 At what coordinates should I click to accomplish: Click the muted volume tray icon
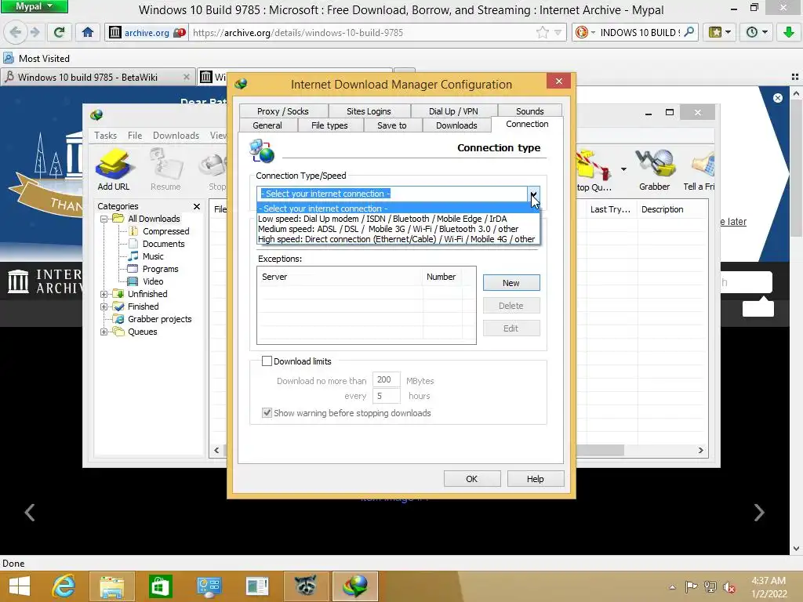point(729,587)
